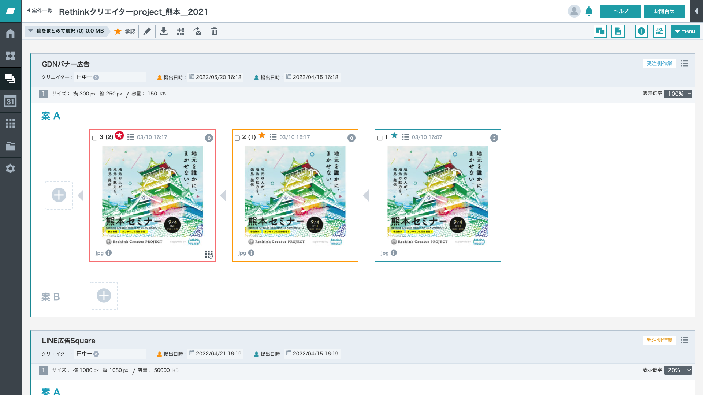
Task: Open the folder icon in the sidebar
Action: [10, 146]
